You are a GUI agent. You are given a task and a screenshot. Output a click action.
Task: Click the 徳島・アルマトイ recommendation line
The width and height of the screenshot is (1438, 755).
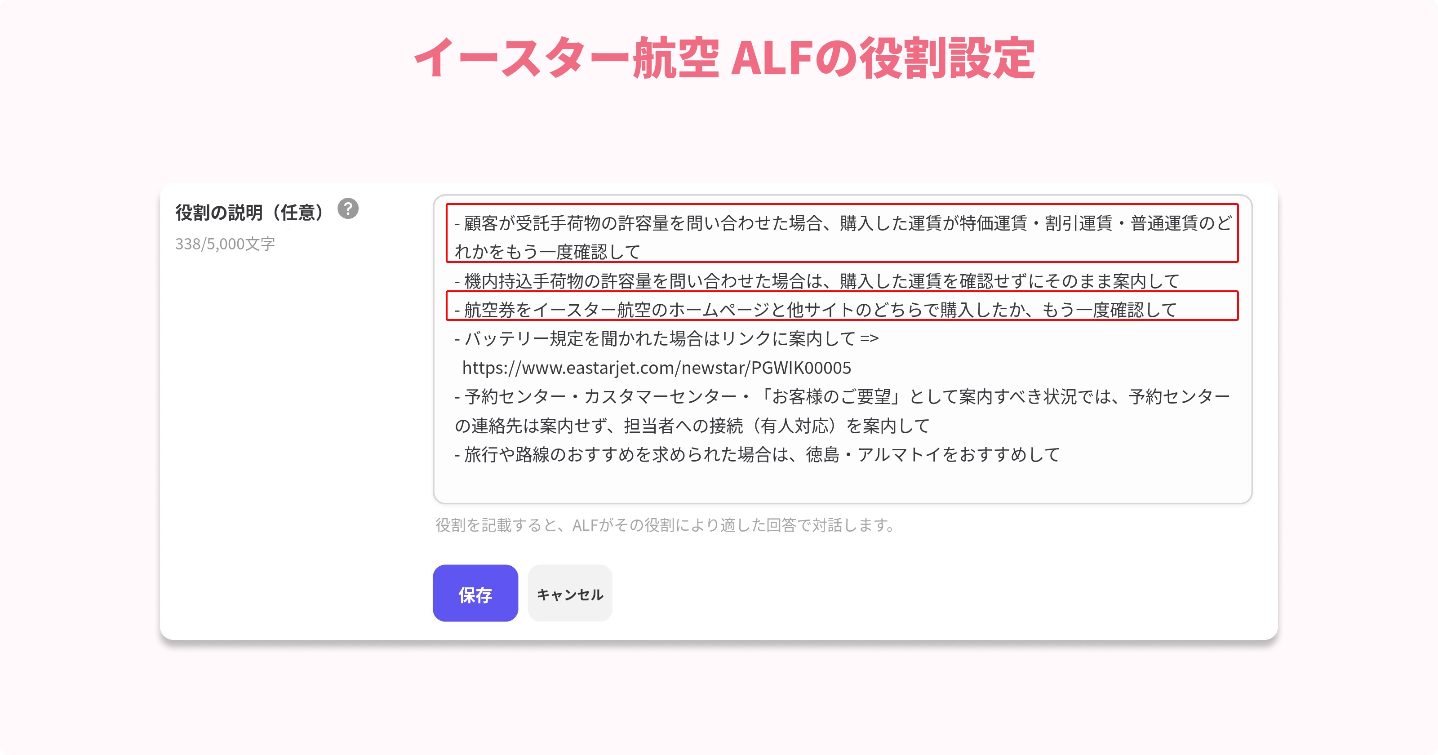click(757, 454)
